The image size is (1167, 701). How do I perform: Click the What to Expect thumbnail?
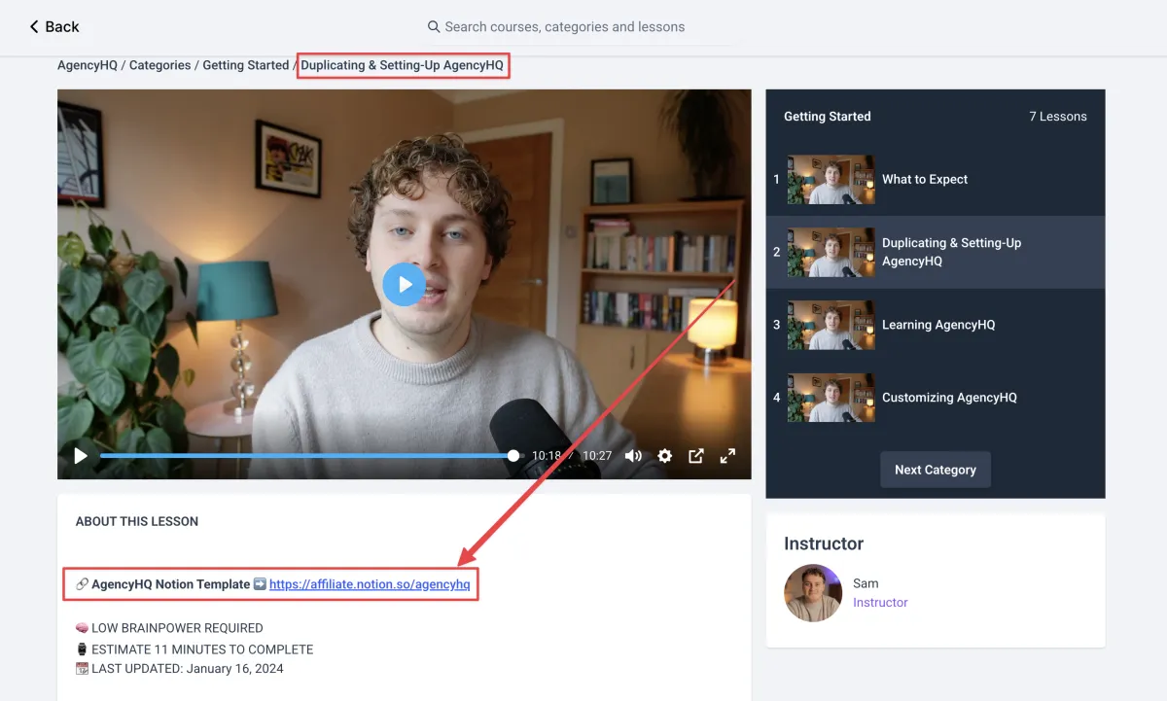coord(831,179)
